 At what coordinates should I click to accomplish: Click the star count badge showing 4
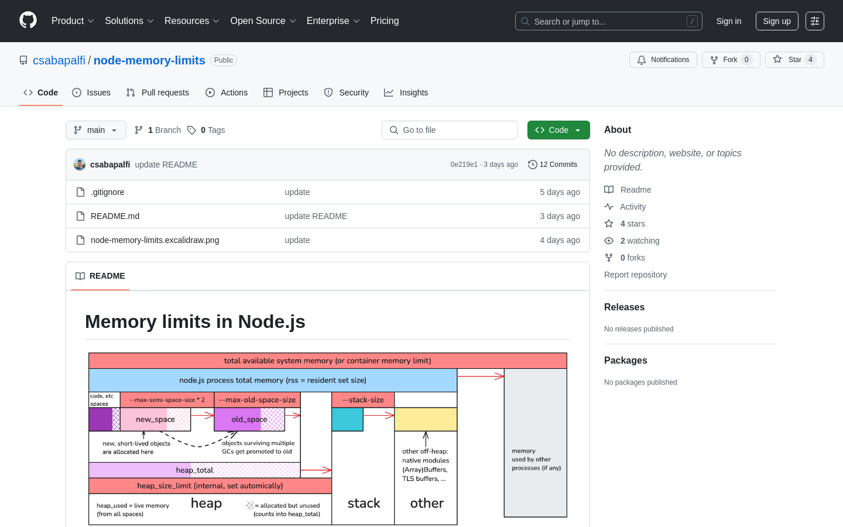(x=810, y=60)
